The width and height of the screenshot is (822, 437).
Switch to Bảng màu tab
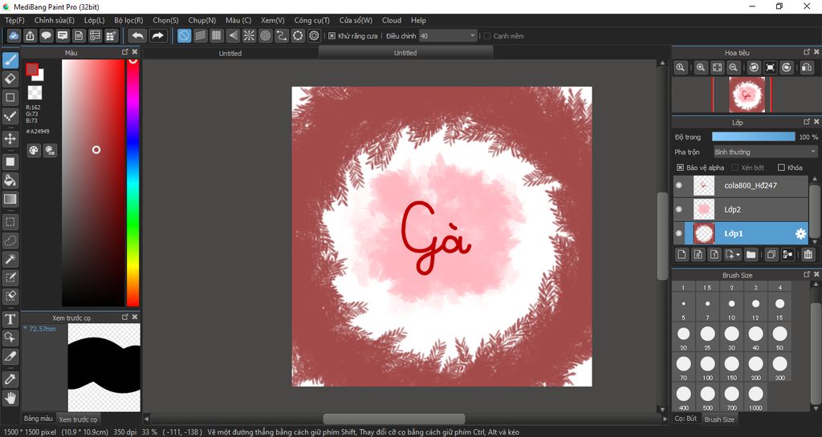tap(39, 419)
